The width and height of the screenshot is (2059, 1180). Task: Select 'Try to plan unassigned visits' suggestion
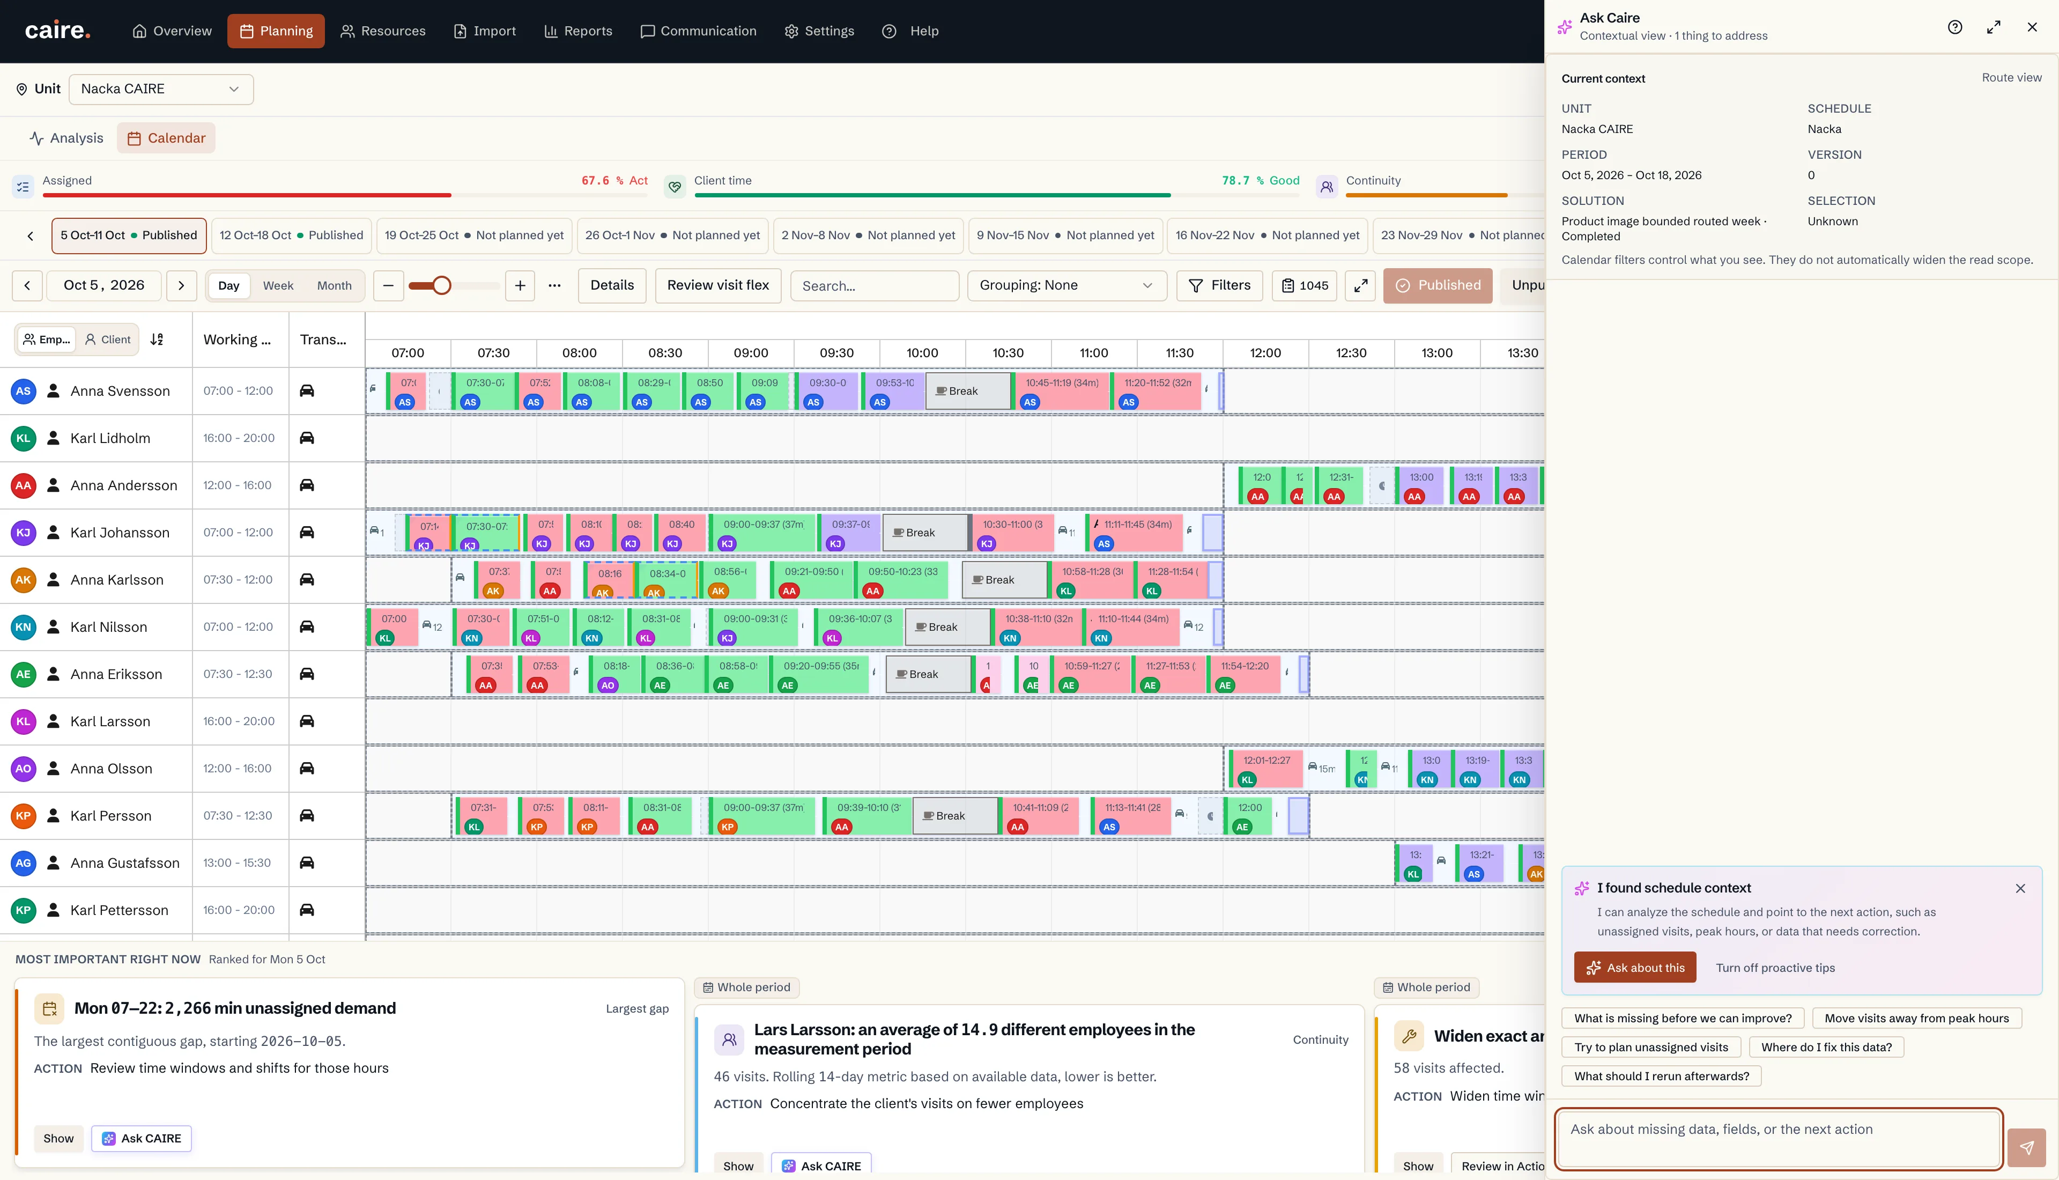[x=1651, y=1047]
